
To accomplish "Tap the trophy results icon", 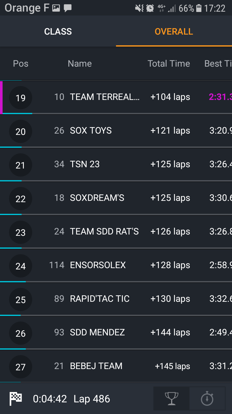I will [171, 398].
